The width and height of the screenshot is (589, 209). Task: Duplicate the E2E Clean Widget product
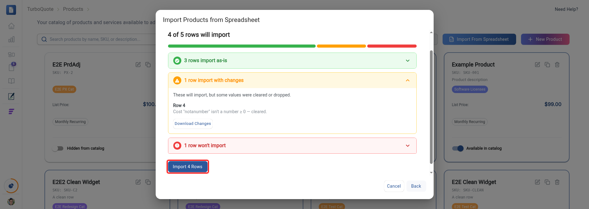pyautogui.click(x=547, y=182)
